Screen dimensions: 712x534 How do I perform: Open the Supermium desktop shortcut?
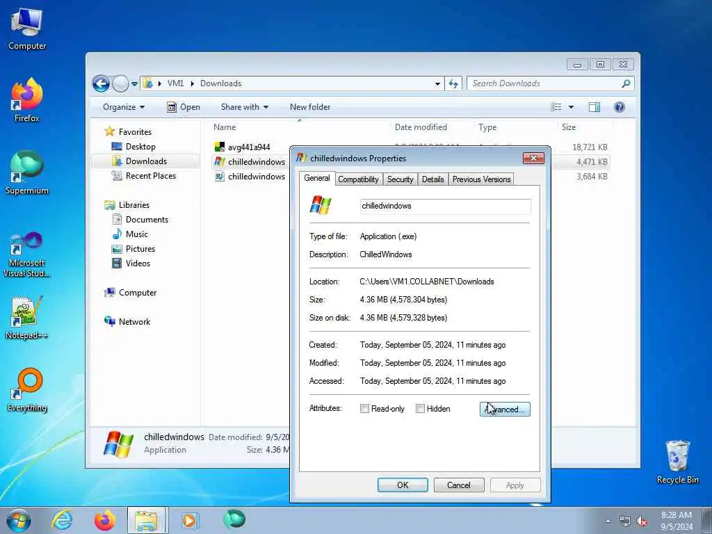27,172
